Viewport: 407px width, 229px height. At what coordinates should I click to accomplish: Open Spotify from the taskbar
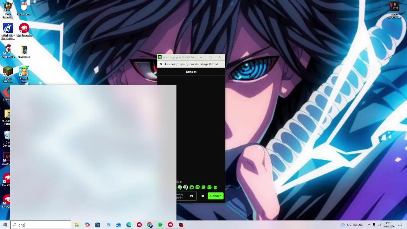(160, 225)
